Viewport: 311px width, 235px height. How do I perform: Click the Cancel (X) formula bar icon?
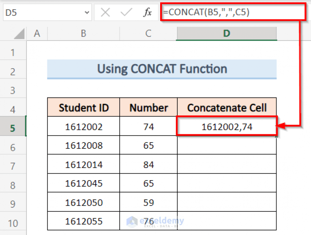tap(105, 13)
